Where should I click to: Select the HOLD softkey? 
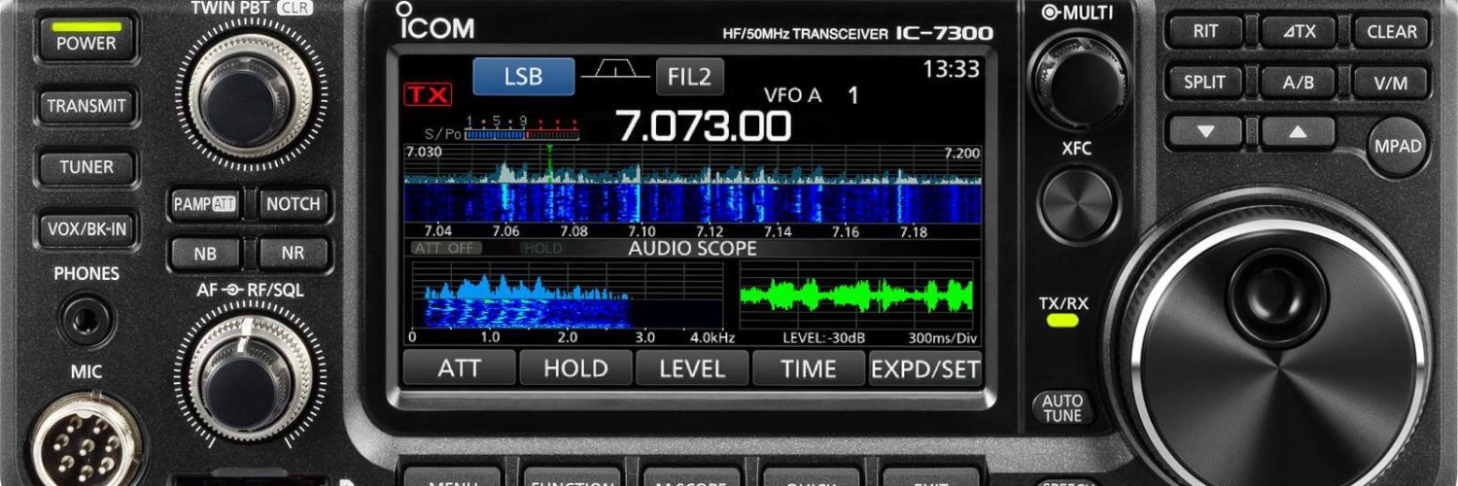pos(575,368)
